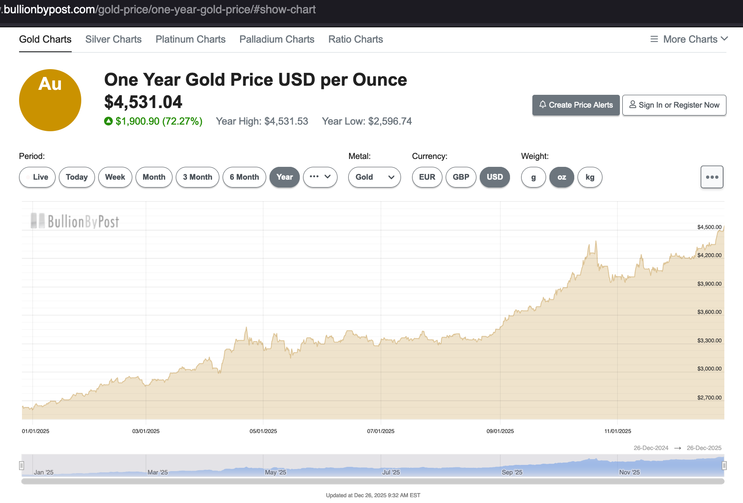Expand the additional periods dropdown

pos(320,177)
